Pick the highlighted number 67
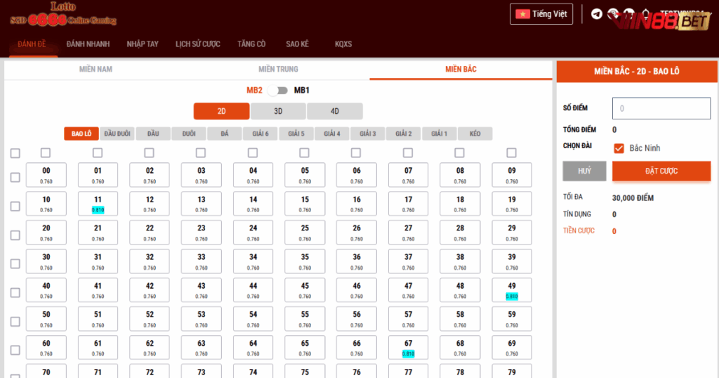719x378 pixels. pos(408,348)
